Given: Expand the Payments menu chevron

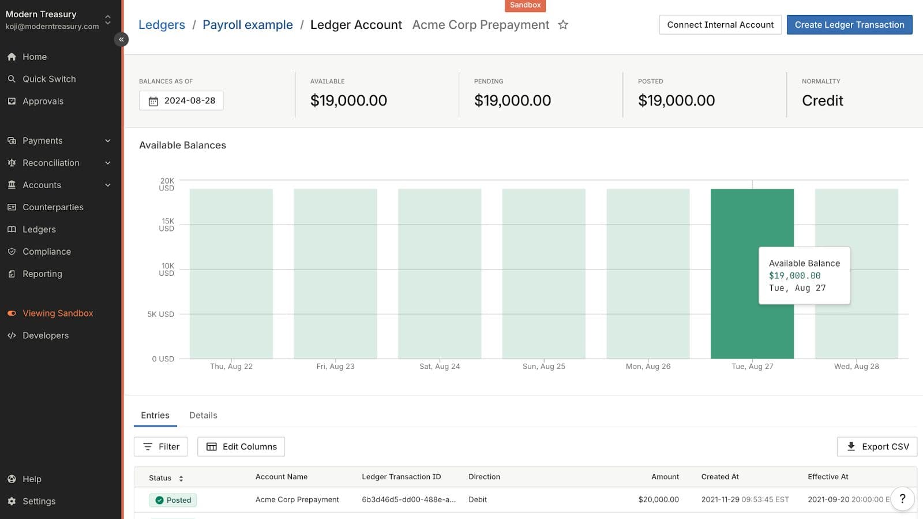Looking at the screenshot, I should [108, 141].
